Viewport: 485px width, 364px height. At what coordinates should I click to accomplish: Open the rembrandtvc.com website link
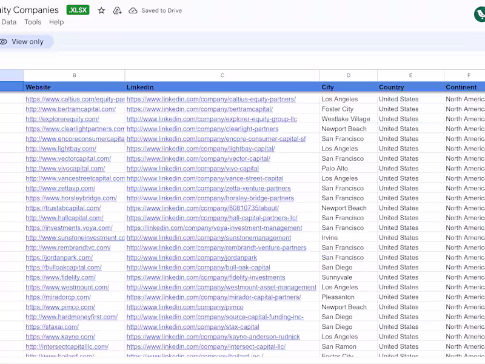pyautogui.click(x=68, y=248)
